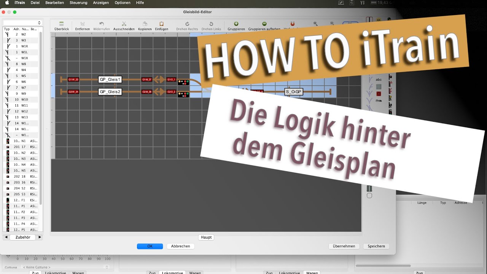Select the direction arrows on GP_Gleis1 track
Viewport: 487px width, 274px height.
[x=159, y=80]
